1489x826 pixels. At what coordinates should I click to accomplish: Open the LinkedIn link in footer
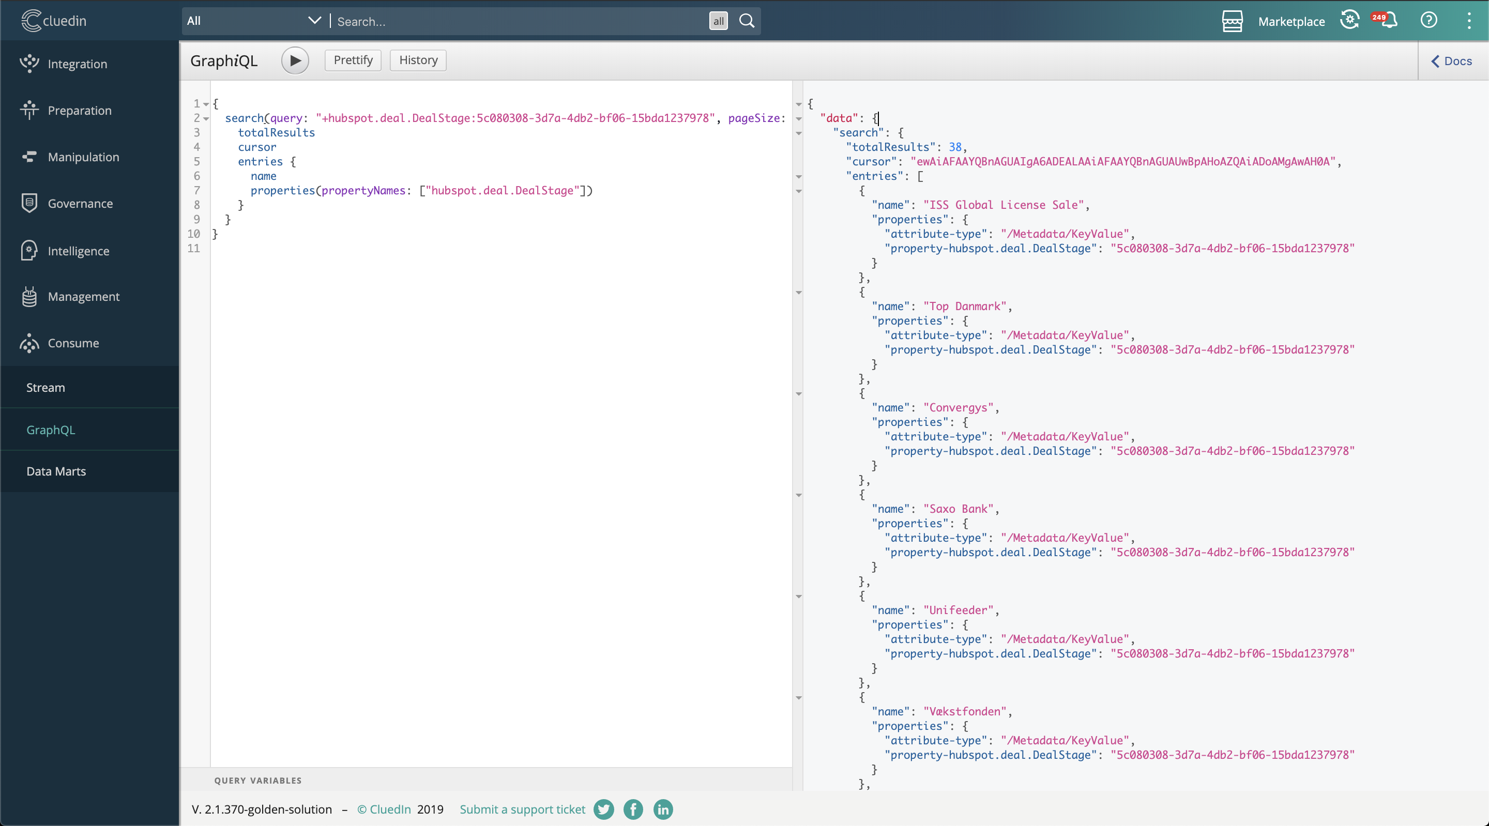tap(663, 809)
